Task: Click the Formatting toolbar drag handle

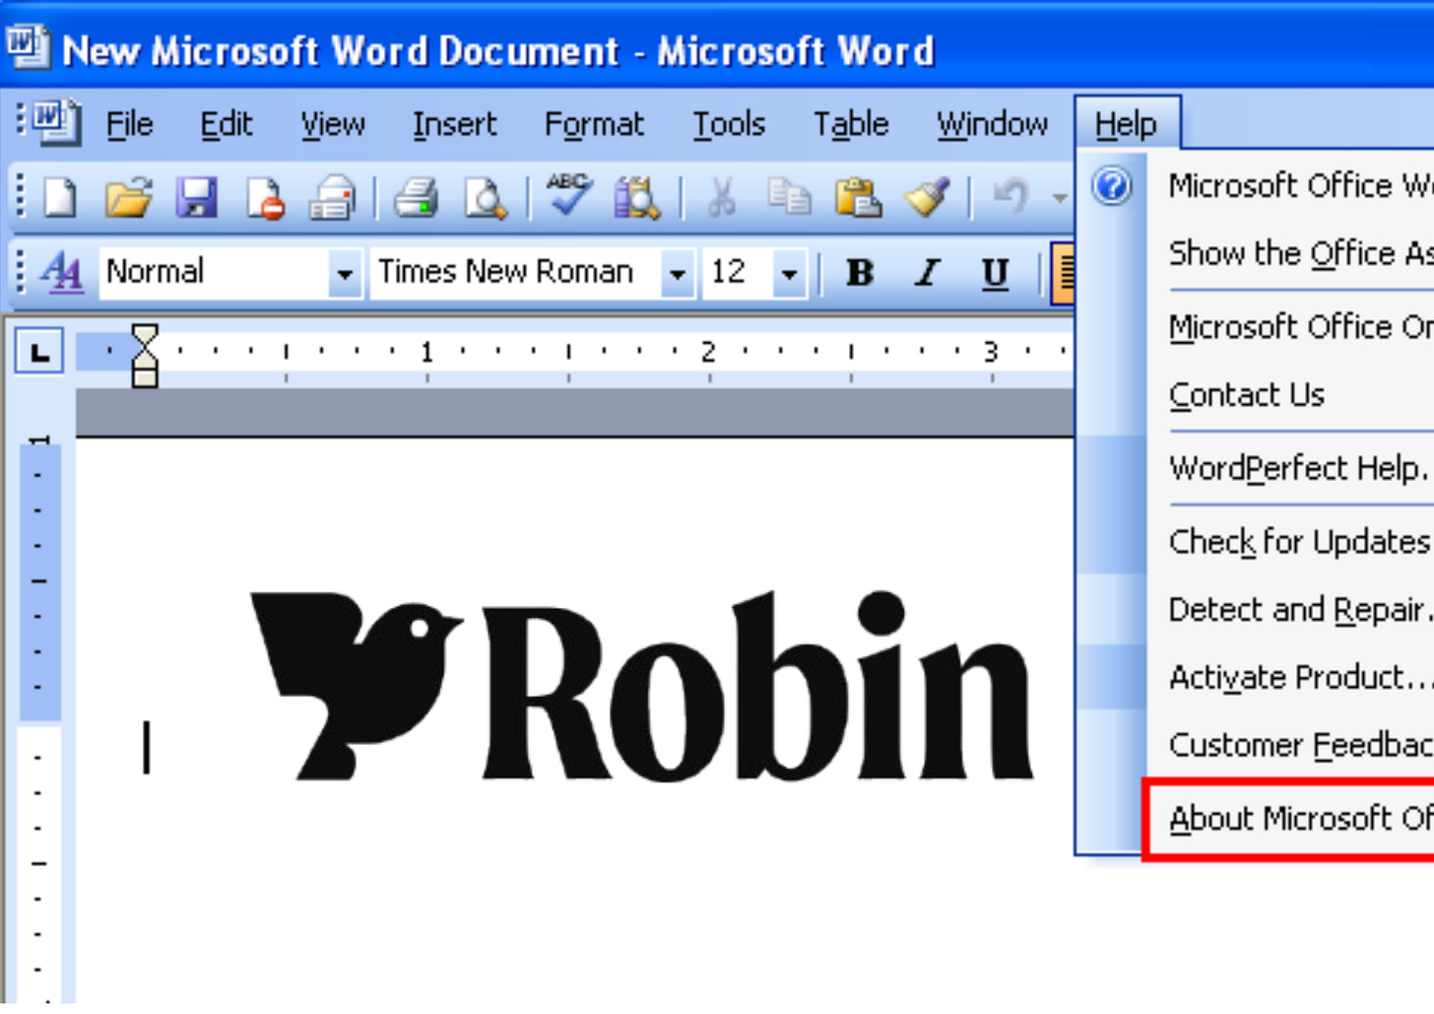Action: tap(19, 271)
